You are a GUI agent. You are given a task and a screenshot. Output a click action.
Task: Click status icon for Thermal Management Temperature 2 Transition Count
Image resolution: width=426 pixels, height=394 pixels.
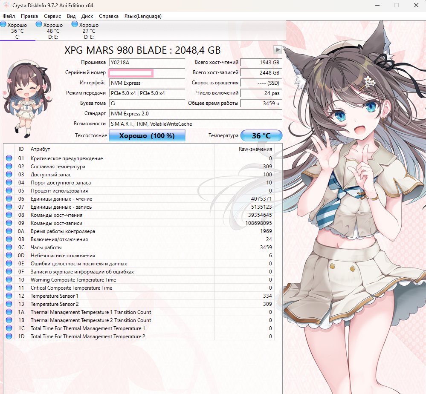[9, 320]
